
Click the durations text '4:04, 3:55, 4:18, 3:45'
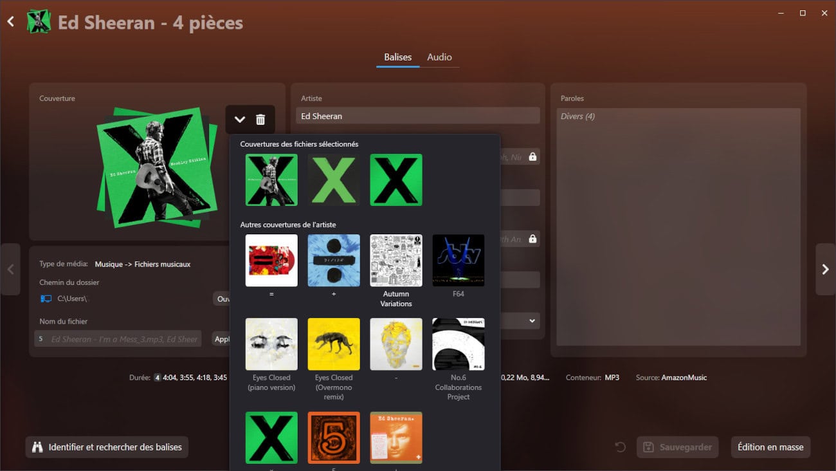tap(195, 378)
